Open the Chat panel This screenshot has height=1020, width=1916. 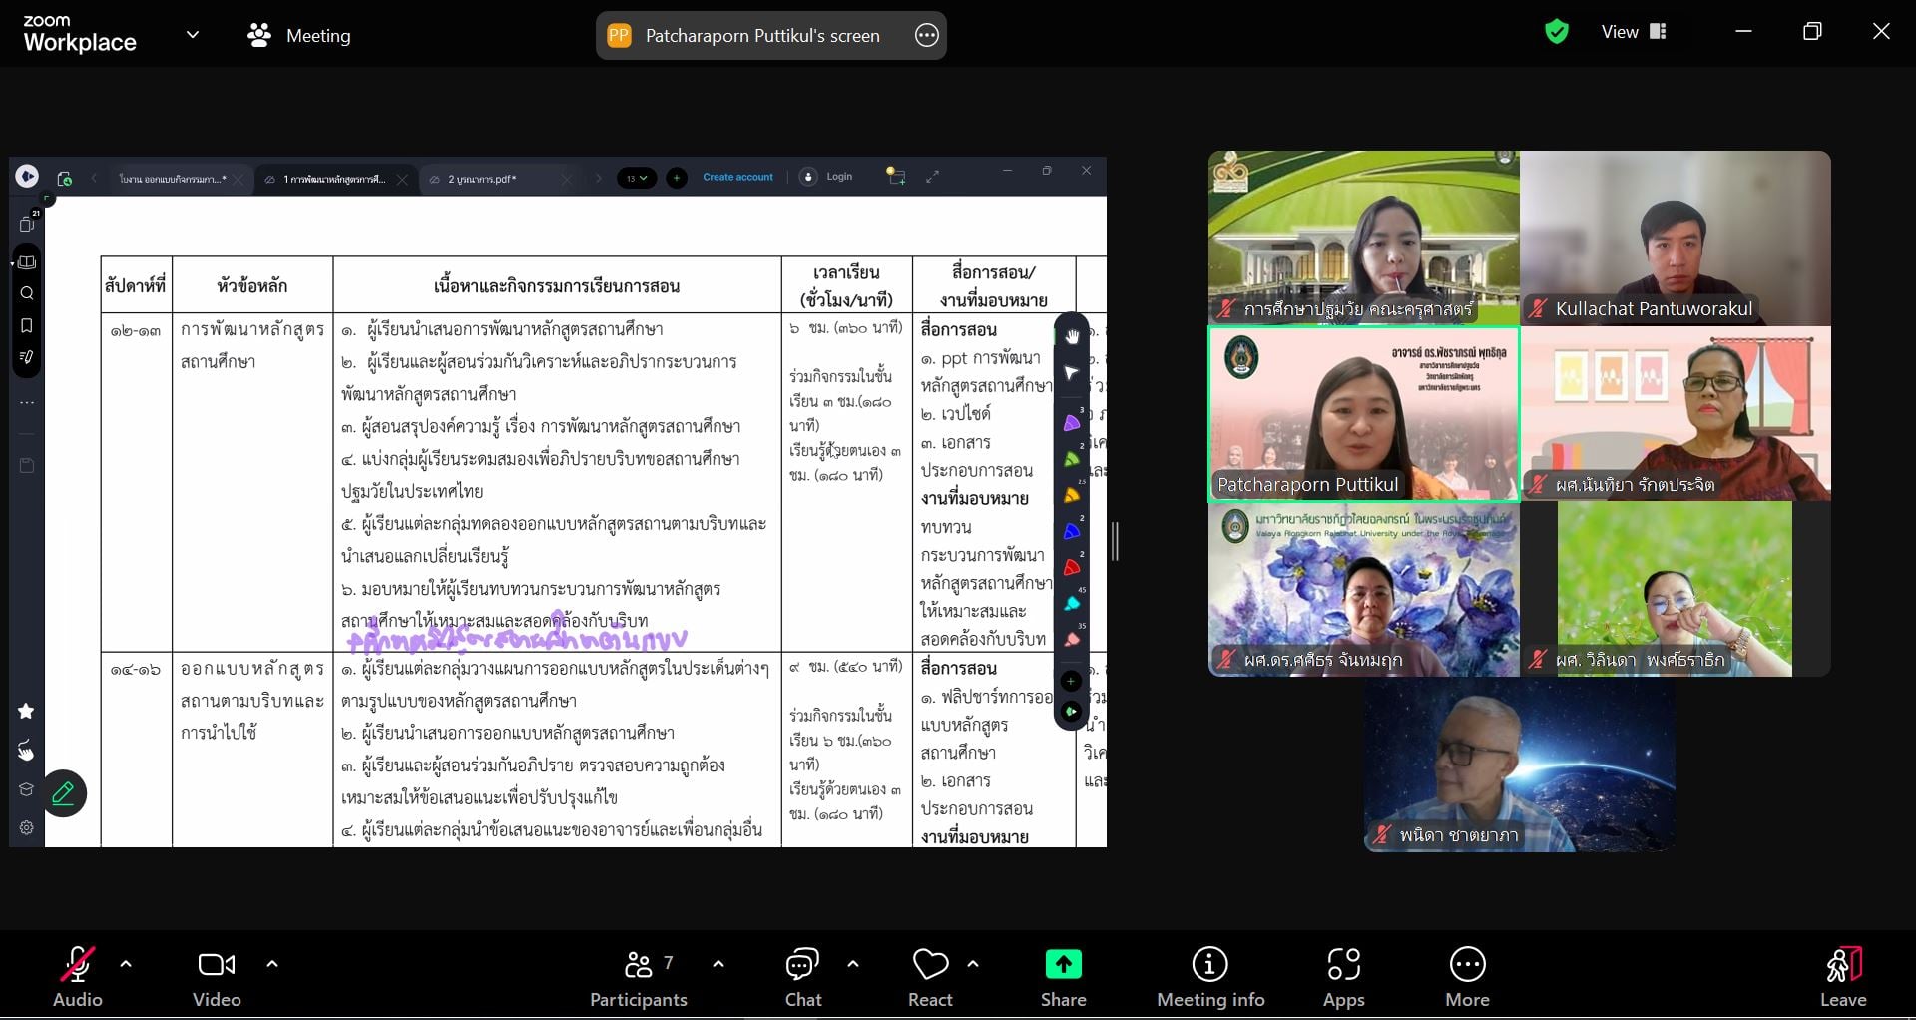coord(802,978)
